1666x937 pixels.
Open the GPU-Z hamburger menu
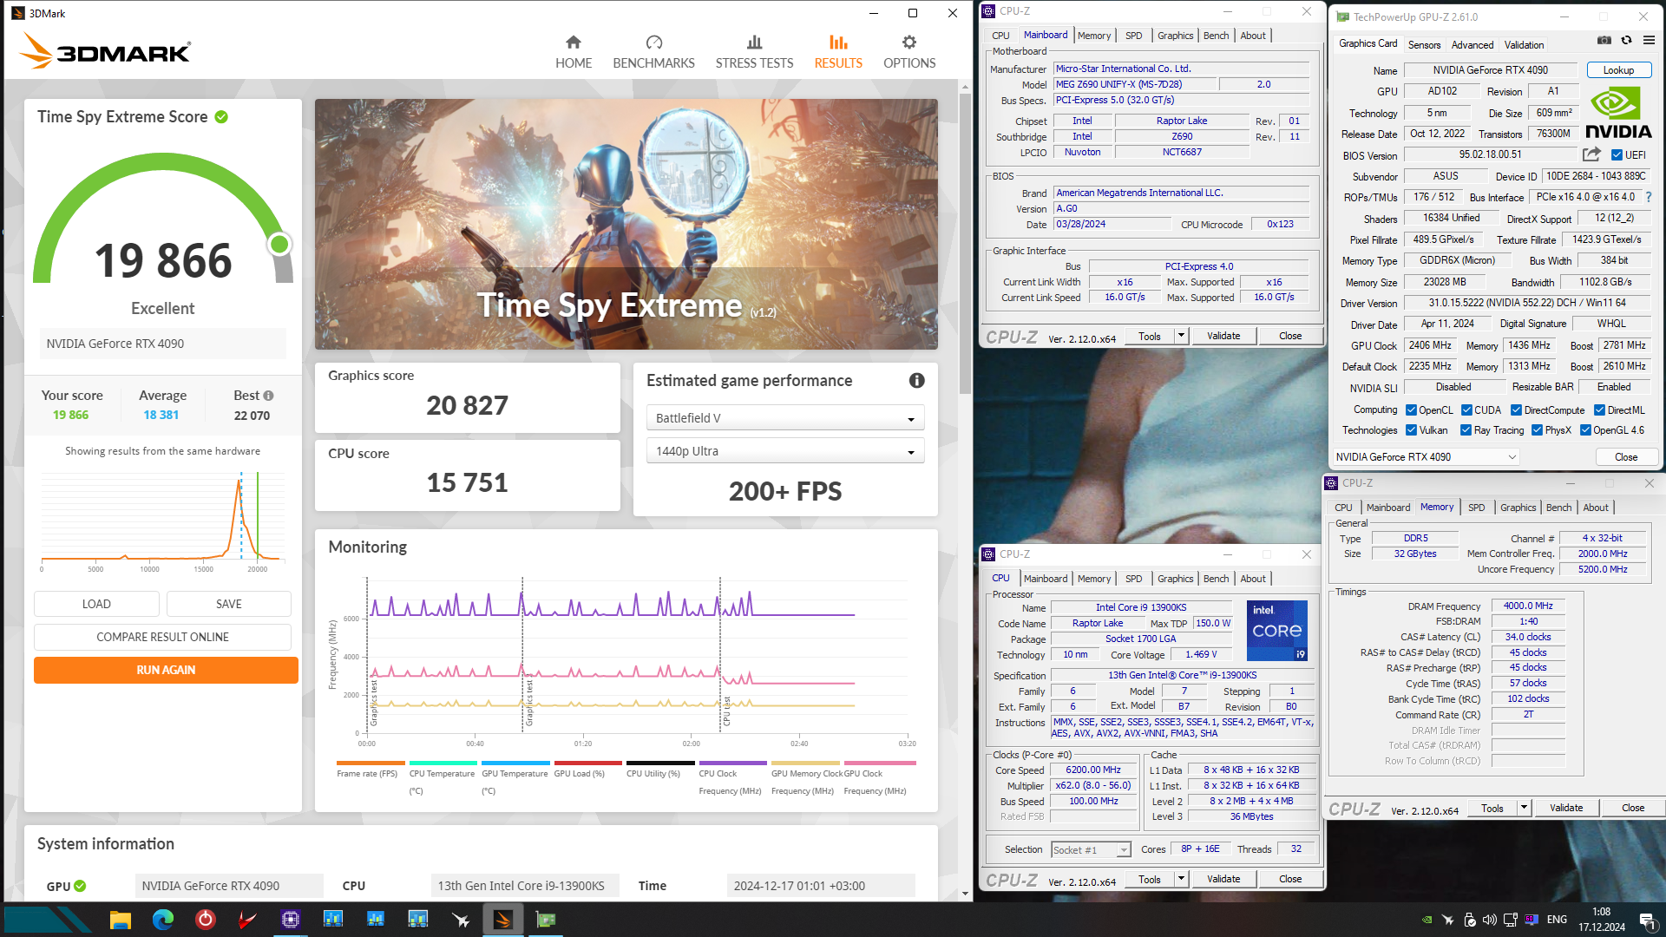1649,40
